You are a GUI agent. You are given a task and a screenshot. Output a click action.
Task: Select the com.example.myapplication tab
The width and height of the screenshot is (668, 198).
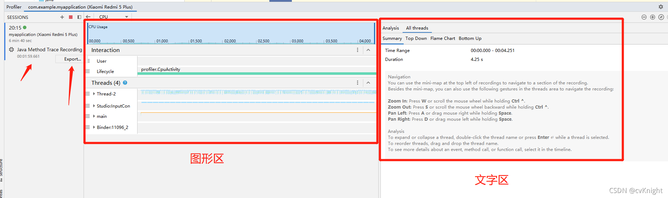tap(80, 7)
